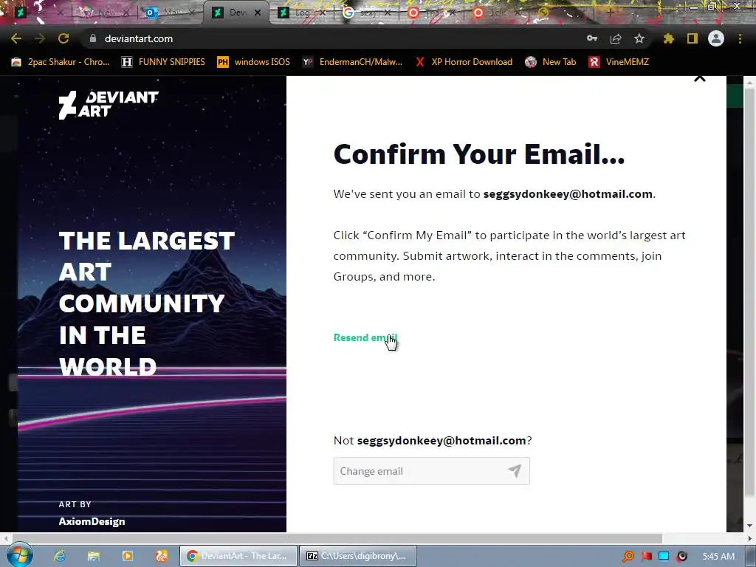Click the Resend email link
This screenshot has height=567, width=756.
click(x=365, y=337)
